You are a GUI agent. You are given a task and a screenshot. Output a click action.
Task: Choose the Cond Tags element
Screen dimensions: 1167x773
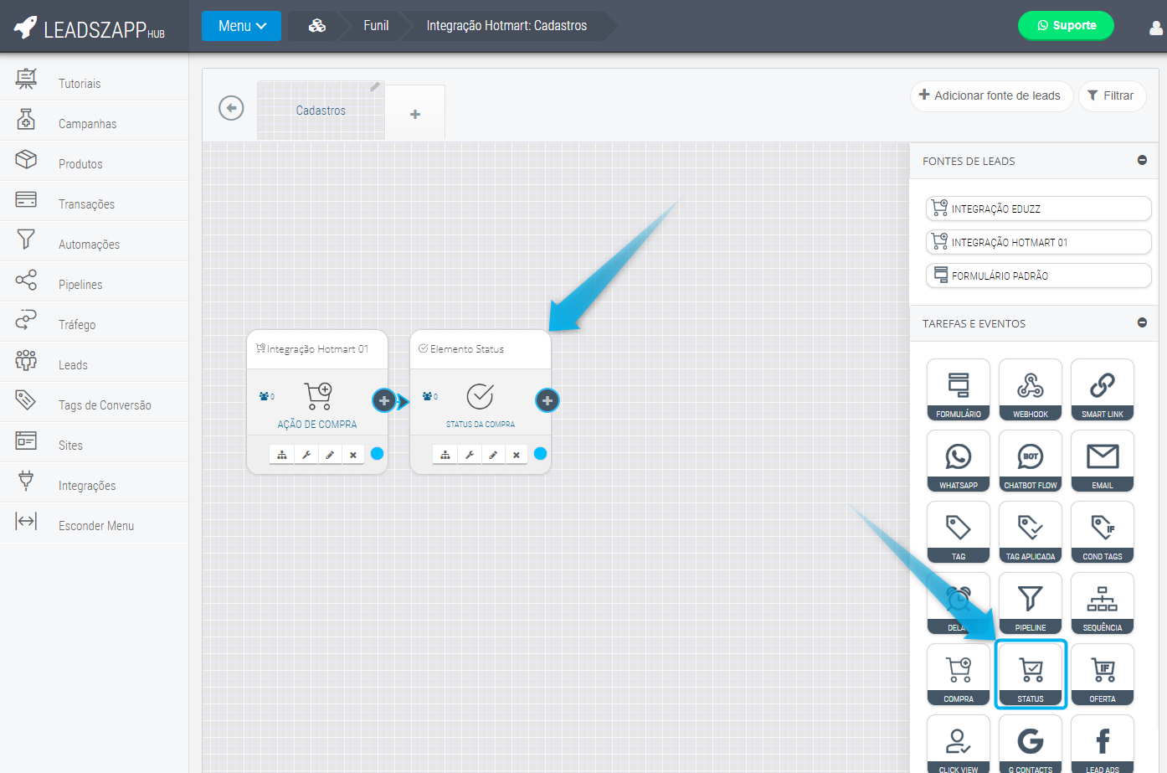(x=1102, y=532)
